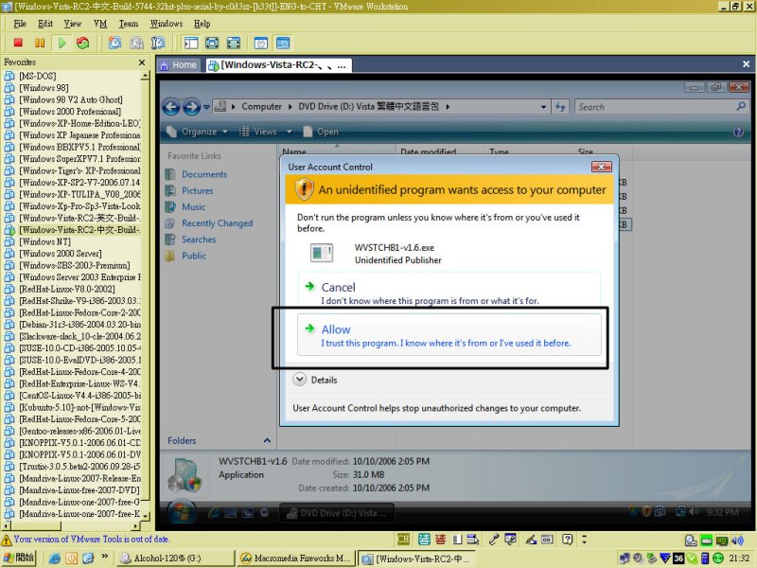Image resolution: width=757 pixels, height=568 pixels.
Task: Click the Vista Start orb
Action: 183,512
